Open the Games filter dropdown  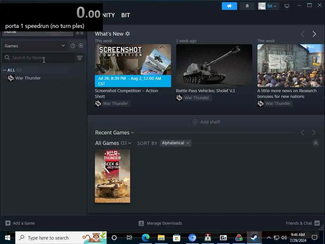(35, 46)
